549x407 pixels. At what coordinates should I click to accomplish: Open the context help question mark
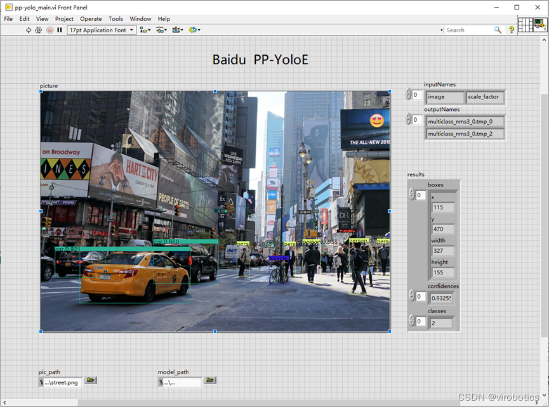coord(512,30)
